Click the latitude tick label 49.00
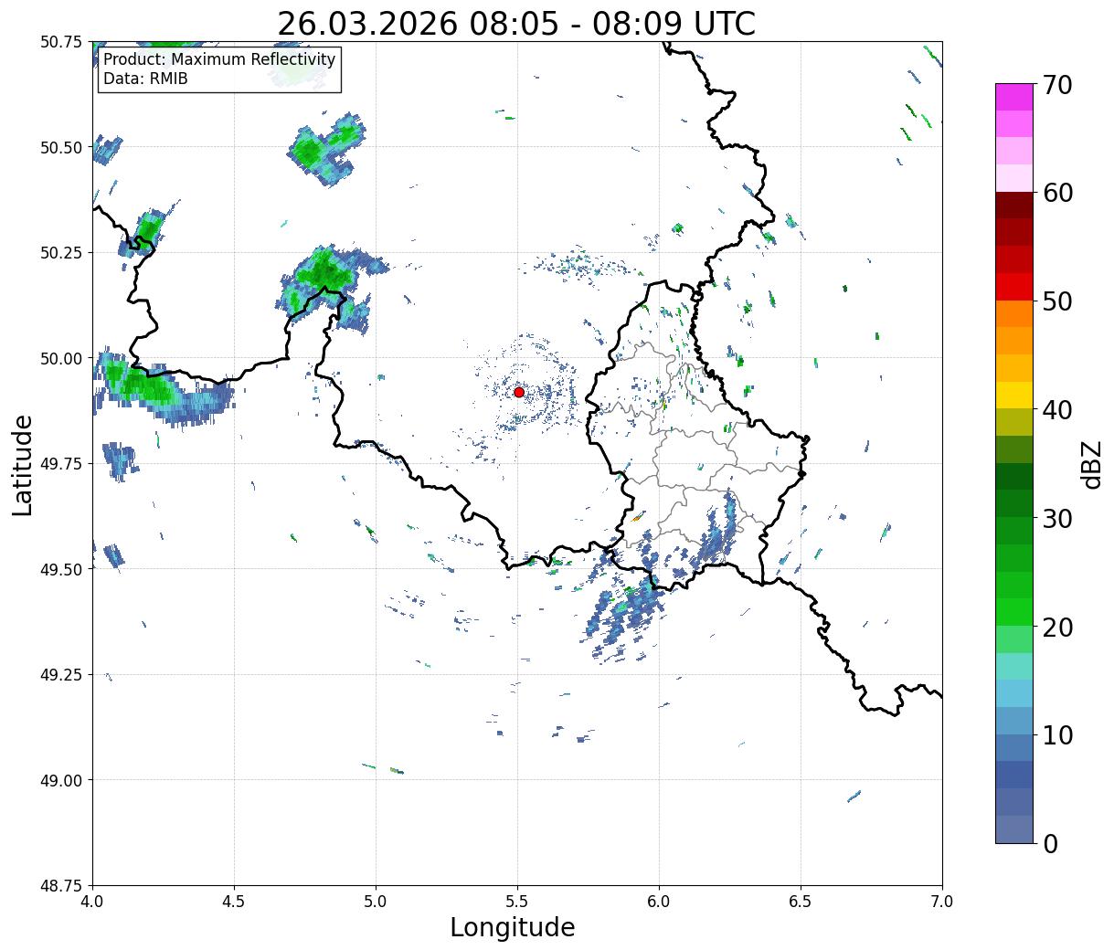The height and width of the screenshot is (950, 1114). coord(61,780)
